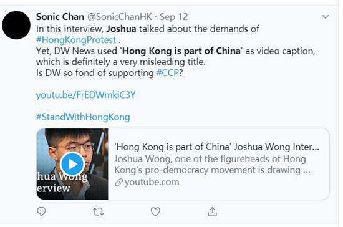The width and height of the screenshot is (343, 227).
Task: Open Sonic Chan's profile picture
Action: tap(16, 25)
